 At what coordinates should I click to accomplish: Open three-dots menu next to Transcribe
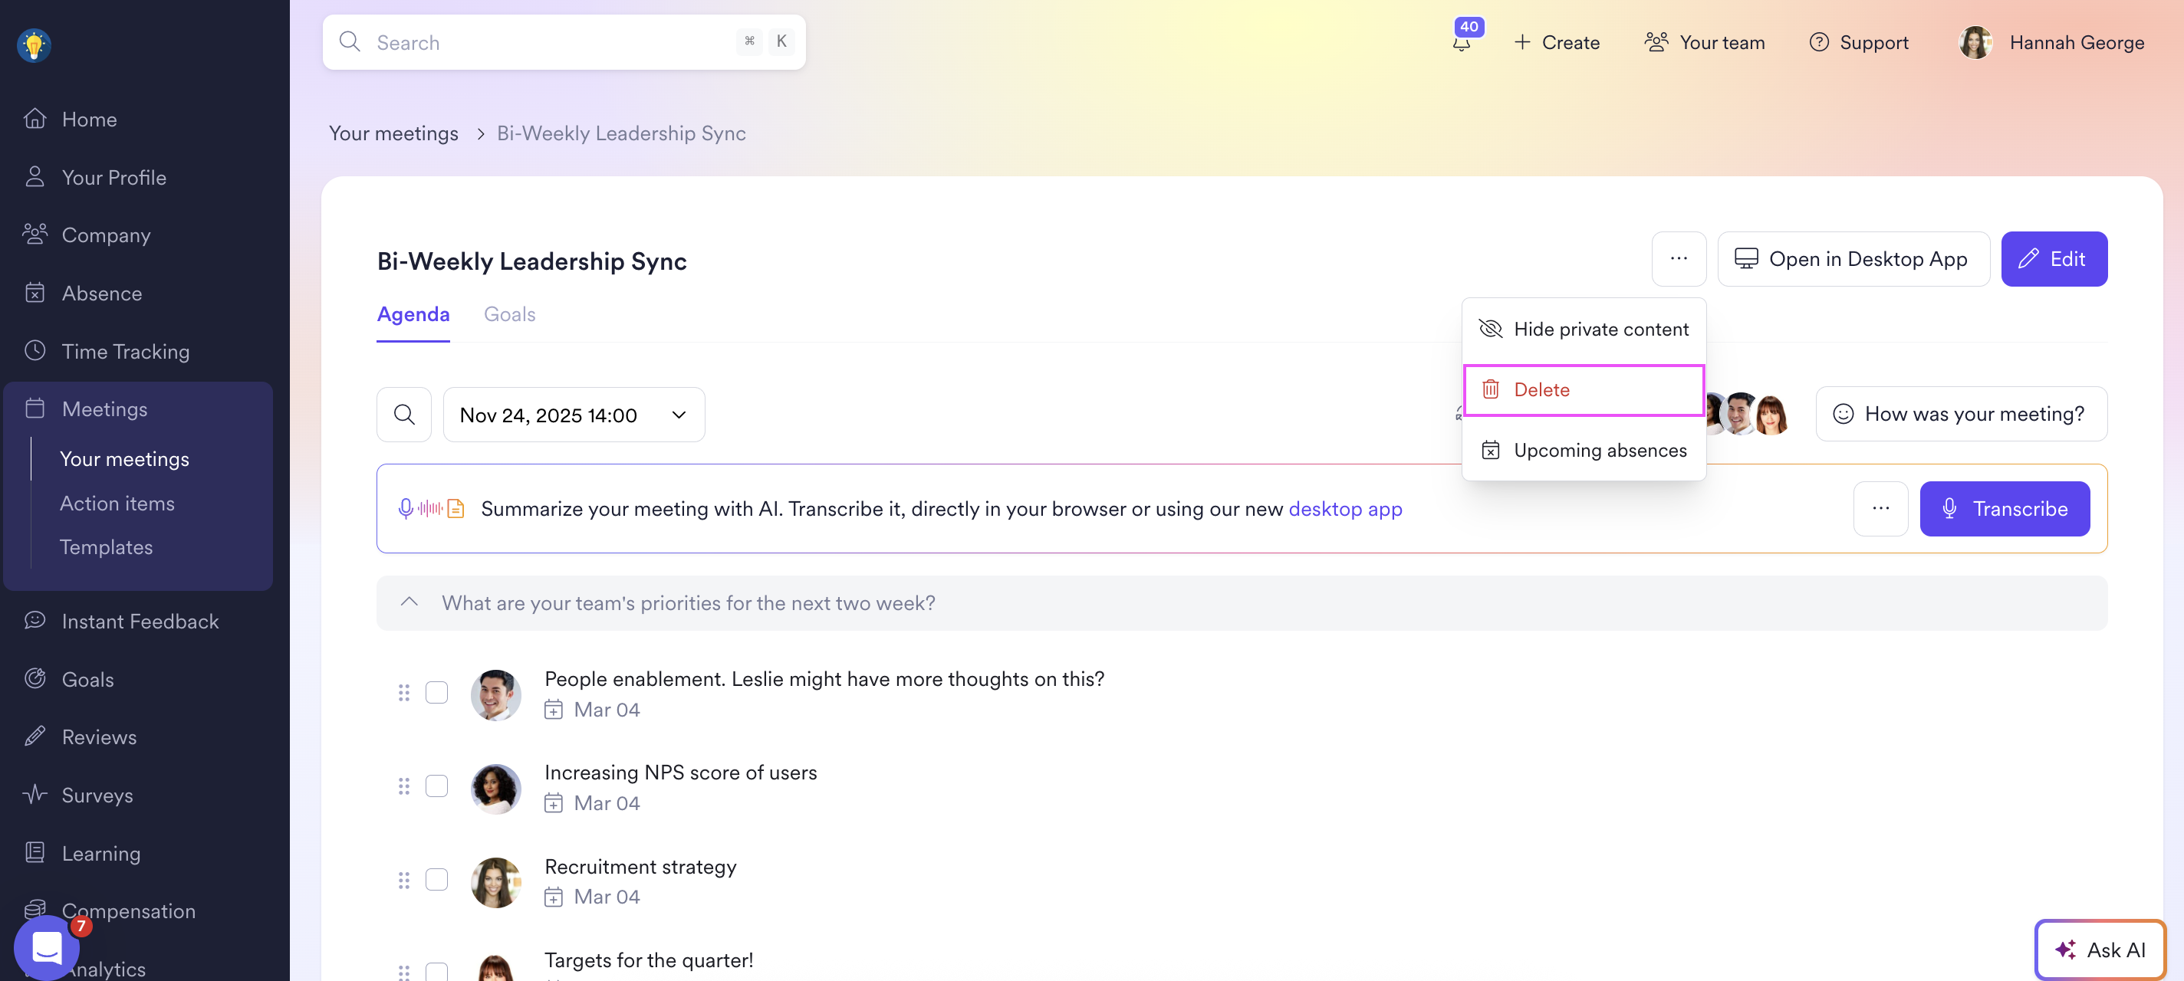tap(1880, 509)
